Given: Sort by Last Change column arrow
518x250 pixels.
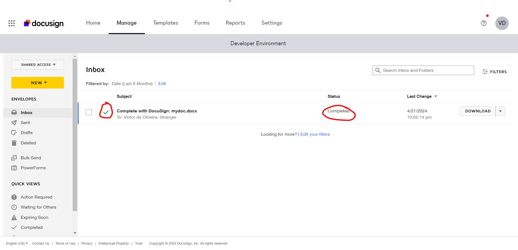Looking at the screenshot, I should tap(436, 96).
